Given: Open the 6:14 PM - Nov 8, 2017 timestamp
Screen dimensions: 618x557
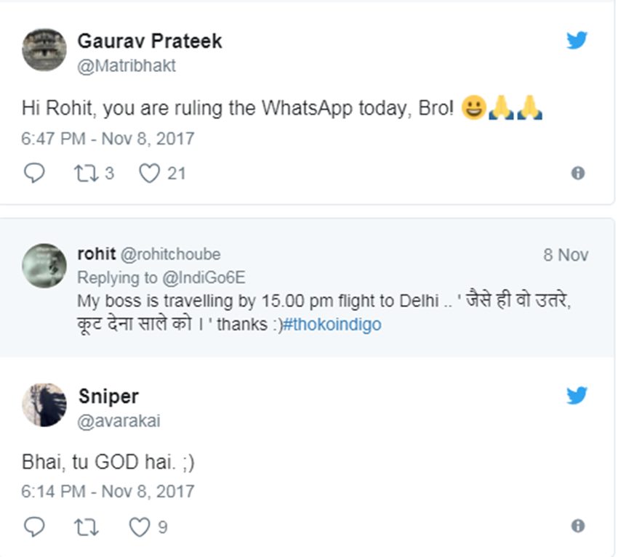Looking at the screenshot, I should (x=108, y=491).
